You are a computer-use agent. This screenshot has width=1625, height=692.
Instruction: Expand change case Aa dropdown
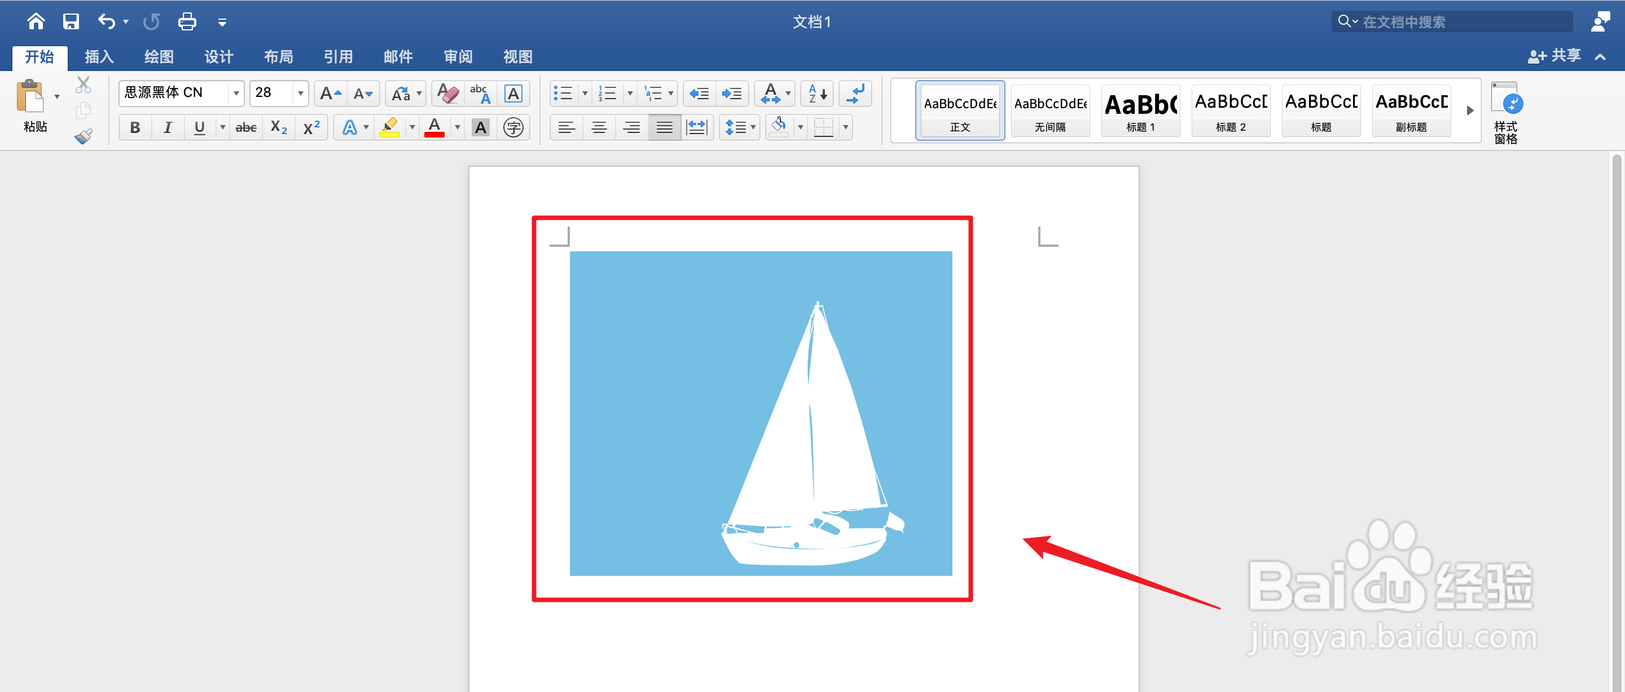click(419, 94)
